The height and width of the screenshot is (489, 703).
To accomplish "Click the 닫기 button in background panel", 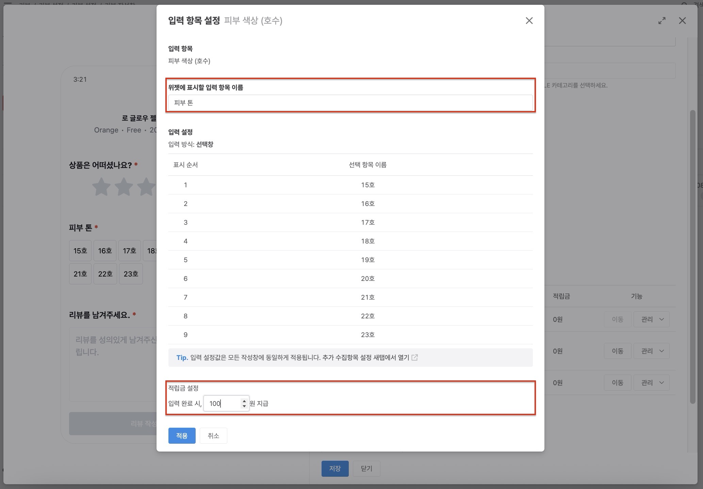I will pyautogui.click(x=366, y=469).
